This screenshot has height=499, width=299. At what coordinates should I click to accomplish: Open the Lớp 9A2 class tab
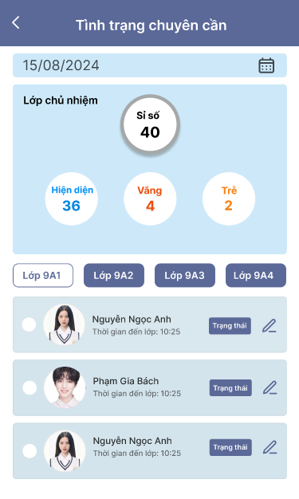114,275
